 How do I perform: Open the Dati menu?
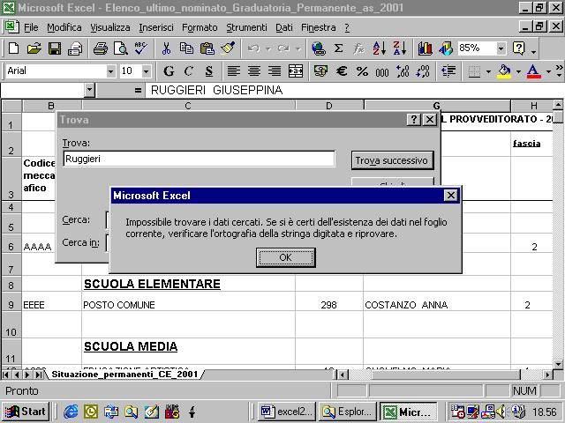284,27
